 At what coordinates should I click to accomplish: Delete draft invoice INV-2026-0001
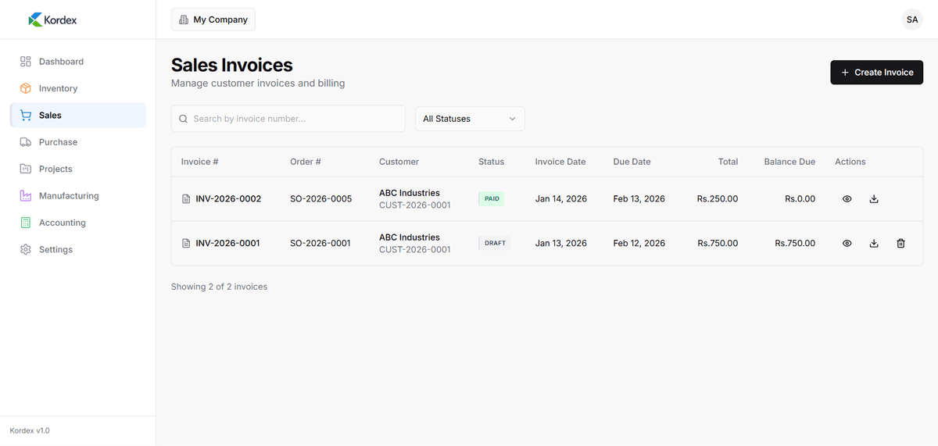point(900,244)
